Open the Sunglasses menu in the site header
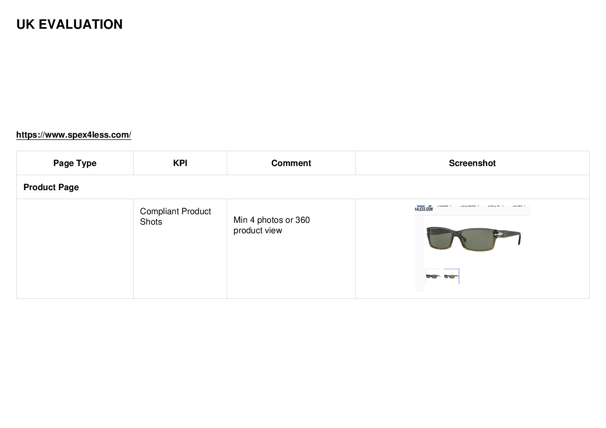 point(470,206)
